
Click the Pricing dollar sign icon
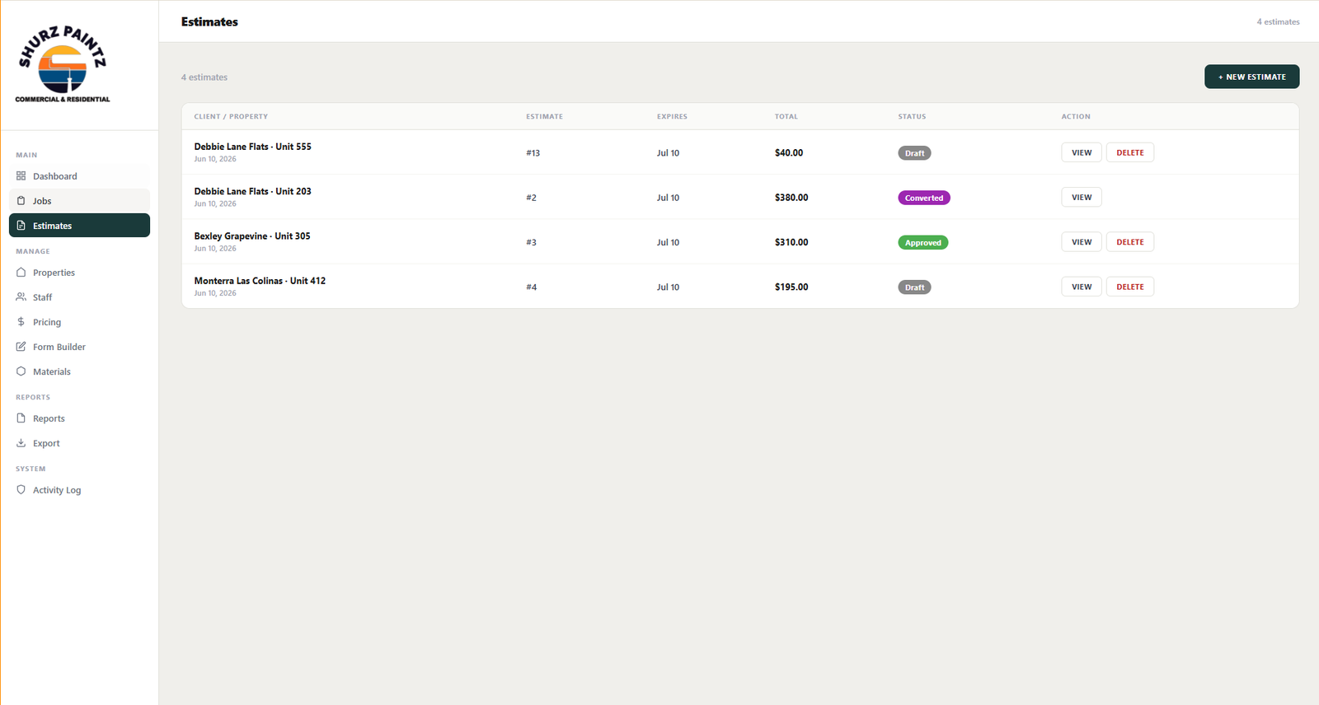21,322
